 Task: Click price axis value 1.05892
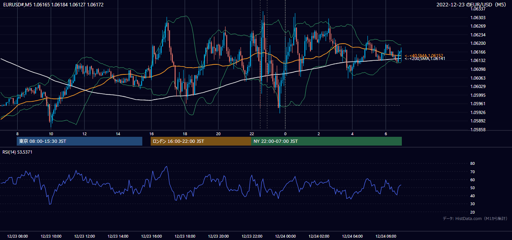pos(478,121)
